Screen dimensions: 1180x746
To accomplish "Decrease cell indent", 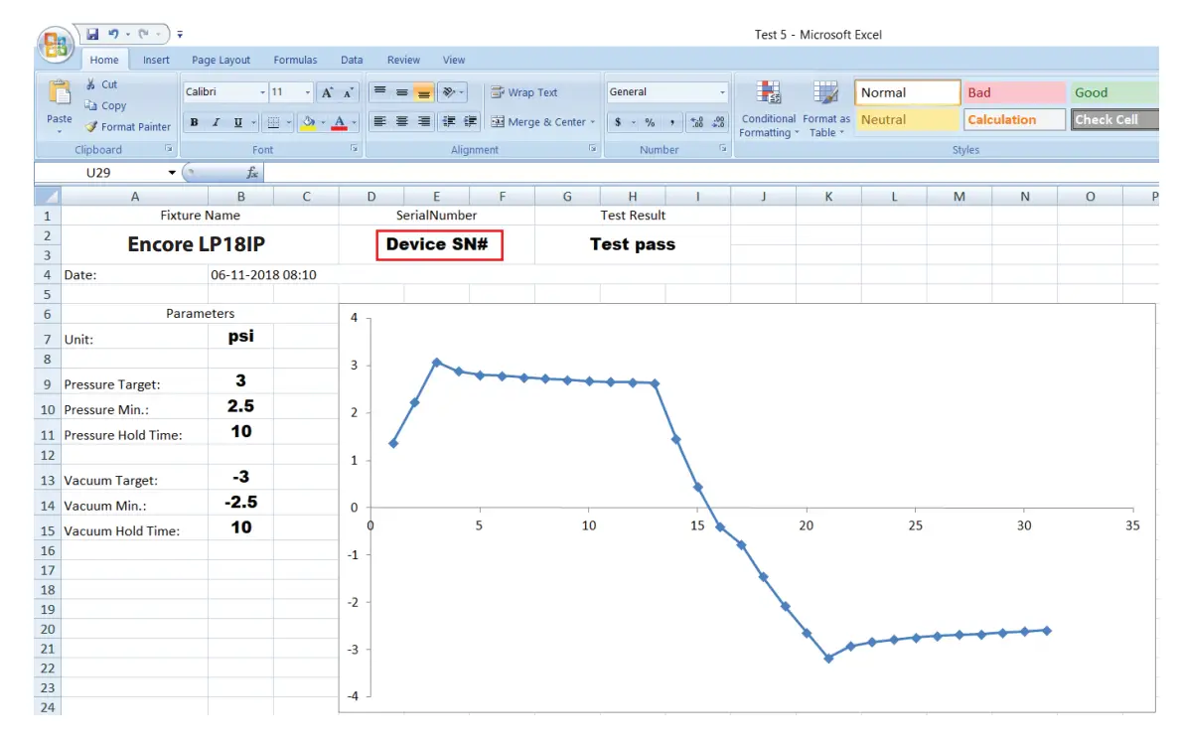I will coord(449,121).
